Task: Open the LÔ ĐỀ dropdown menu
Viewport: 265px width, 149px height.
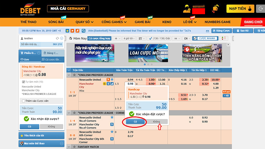Action: [x=190, y=22]
